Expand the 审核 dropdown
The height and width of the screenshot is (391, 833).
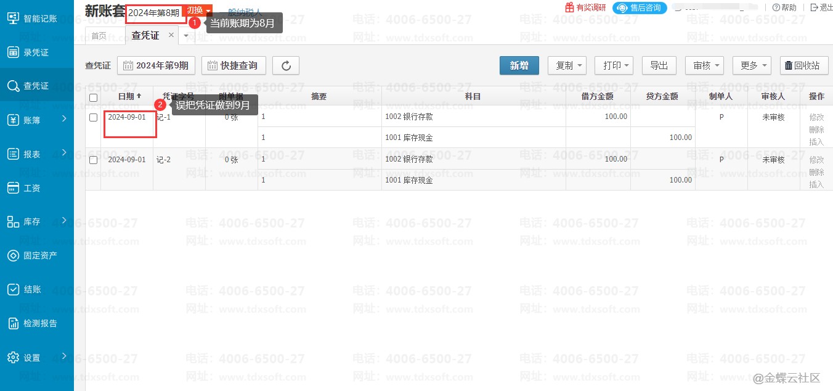(x=704, y=66)
